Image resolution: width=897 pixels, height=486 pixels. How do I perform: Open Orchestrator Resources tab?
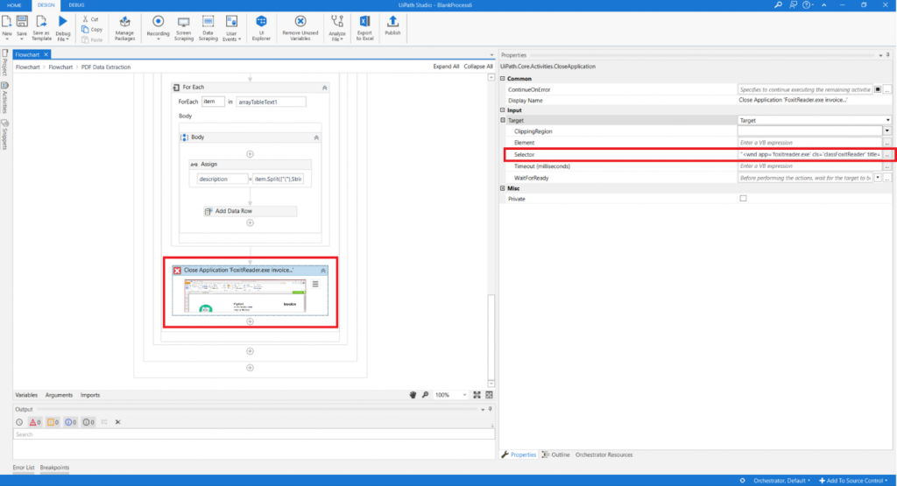point(604,454)
